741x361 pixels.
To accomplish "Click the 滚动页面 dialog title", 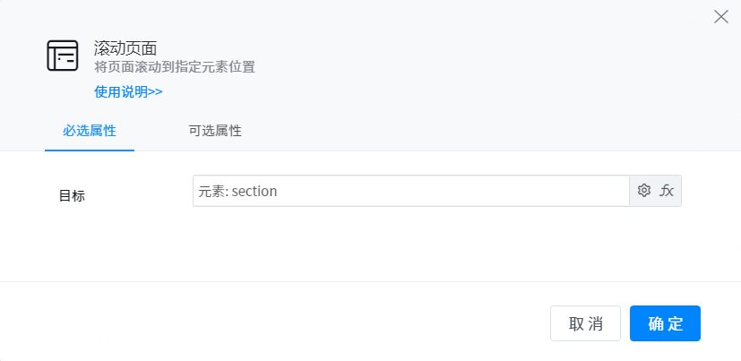I will coord(125,48).
